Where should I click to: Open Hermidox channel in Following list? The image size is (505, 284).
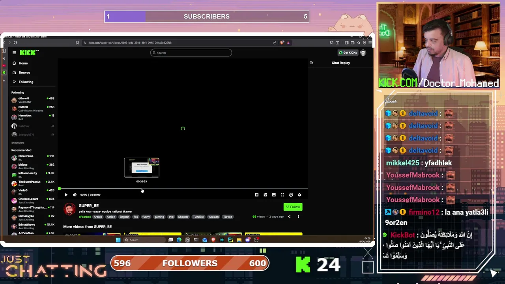(x=33, y=117)
